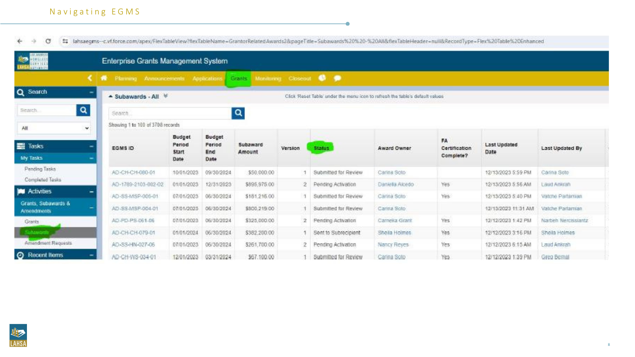
Task: Open subaward AD-CH-CH-079-01
Action: click(134, 232)
